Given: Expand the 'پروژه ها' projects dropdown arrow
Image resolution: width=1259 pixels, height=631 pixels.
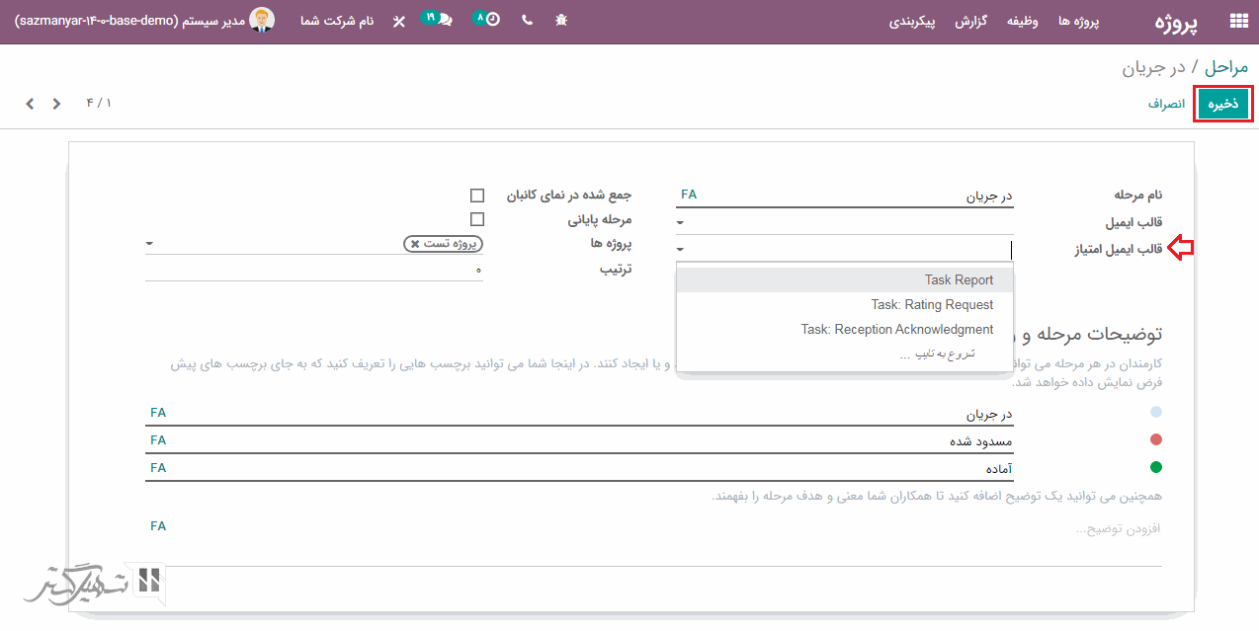Looking at the screenshot, I should coord(149,243).
